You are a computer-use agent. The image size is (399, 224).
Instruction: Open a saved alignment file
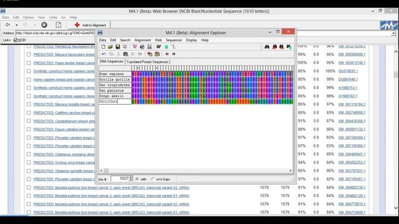click(110, 47)
